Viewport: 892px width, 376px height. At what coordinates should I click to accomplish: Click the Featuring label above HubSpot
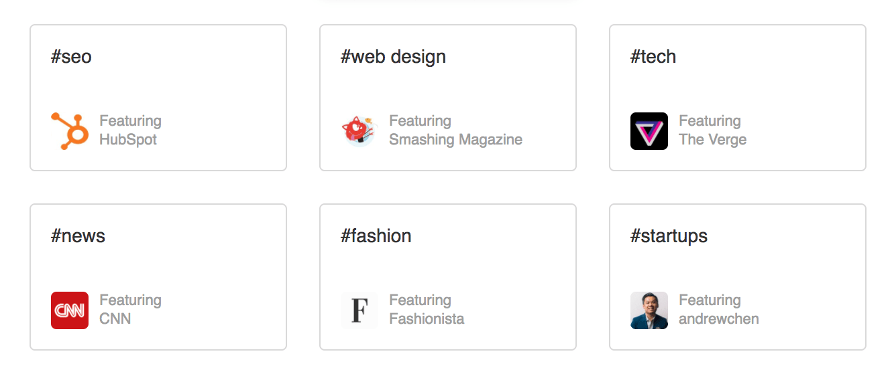(x=130, y=121)
